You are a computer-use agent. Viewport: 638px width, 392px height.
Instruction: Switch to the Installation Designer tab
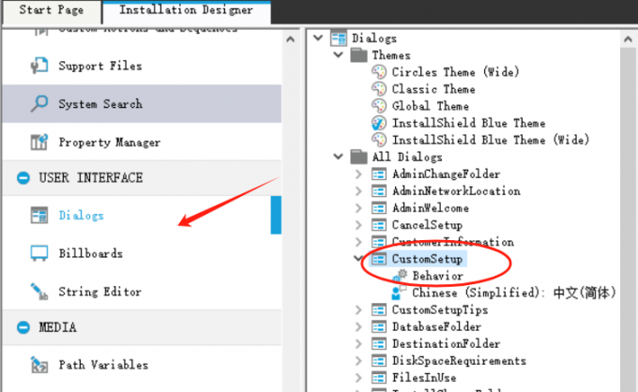pos(186,11)
